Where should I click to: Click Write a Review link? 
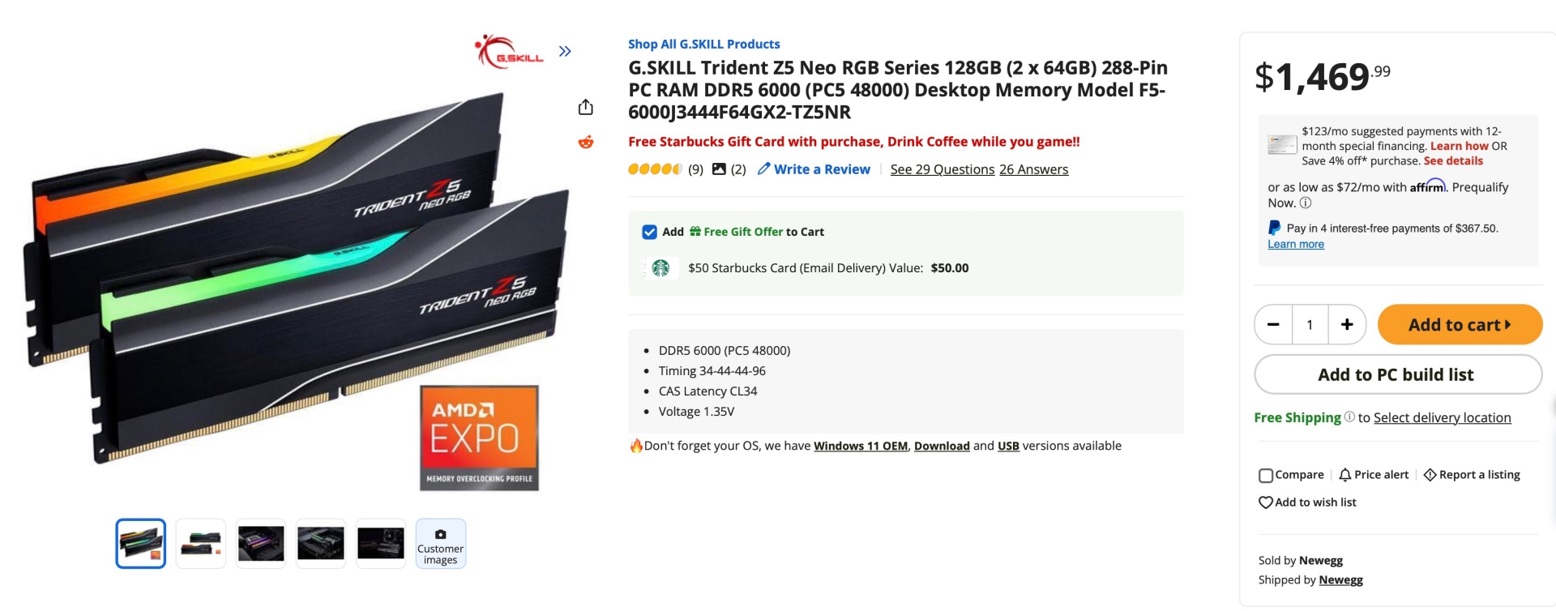[x=814, y=169]
